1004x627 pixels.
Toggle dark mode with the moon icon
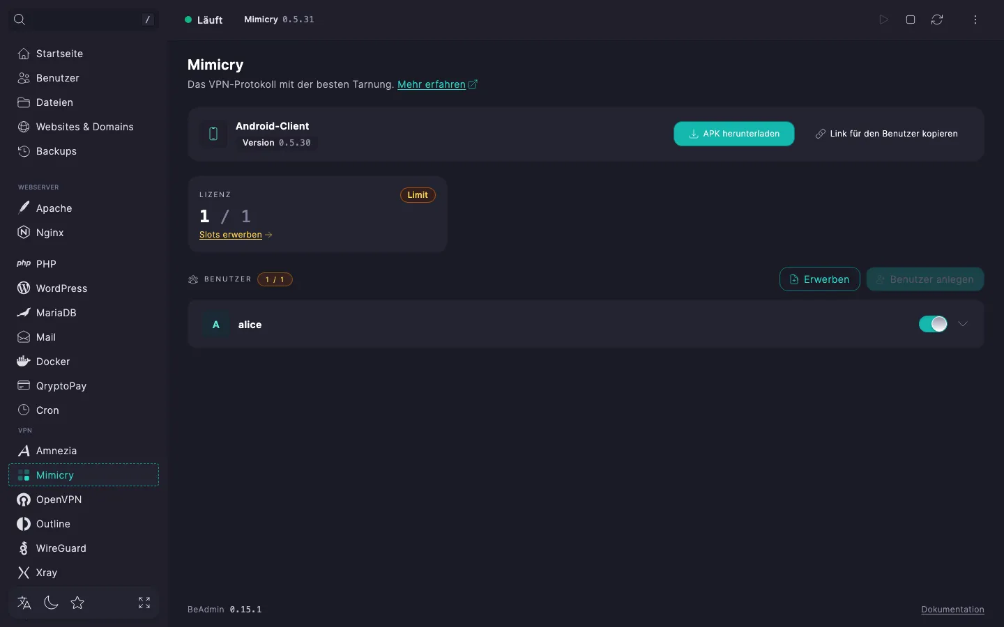tap(51, 603)
